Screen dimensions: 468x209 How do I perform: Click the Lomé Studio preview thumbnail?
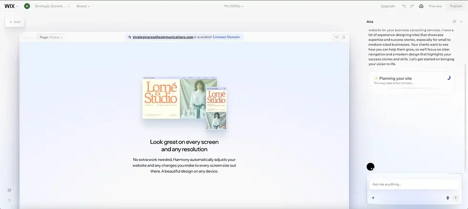(x=180, y=98)
